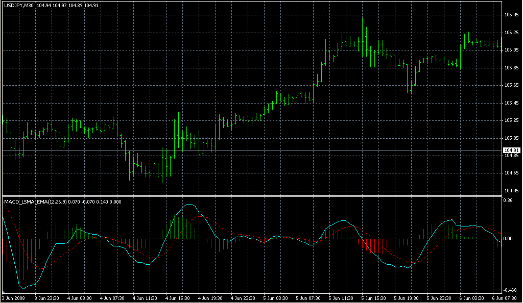This screenshot has width=523, height=303.
Task: Select the current price marker 104.91
Action: pos(511,150)
